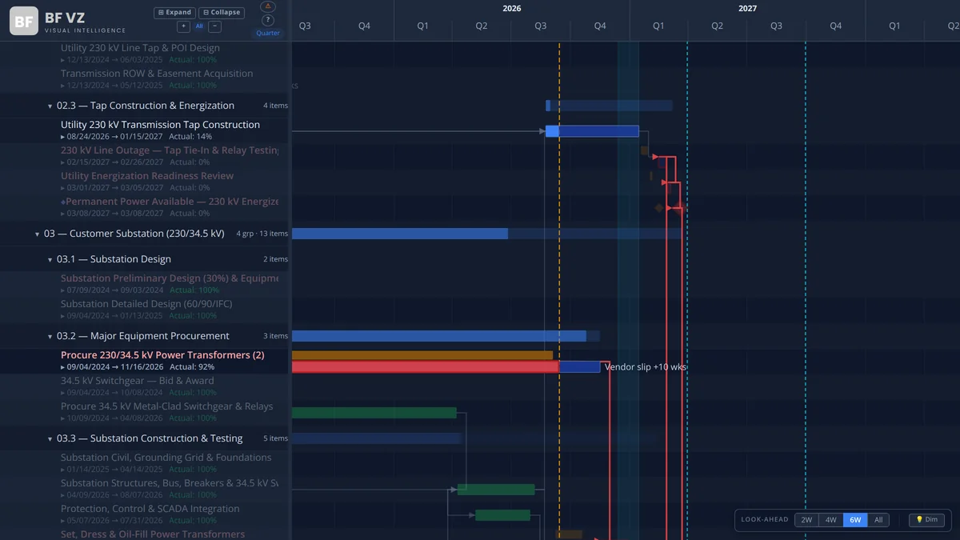Click the Utility Transmission Tap Construction Gantt bar
960x540 pixels.
click(592, 131)
